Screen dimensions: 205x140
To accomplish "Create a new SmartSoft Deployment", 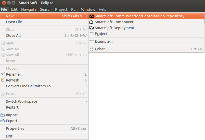I will (146, 28).
